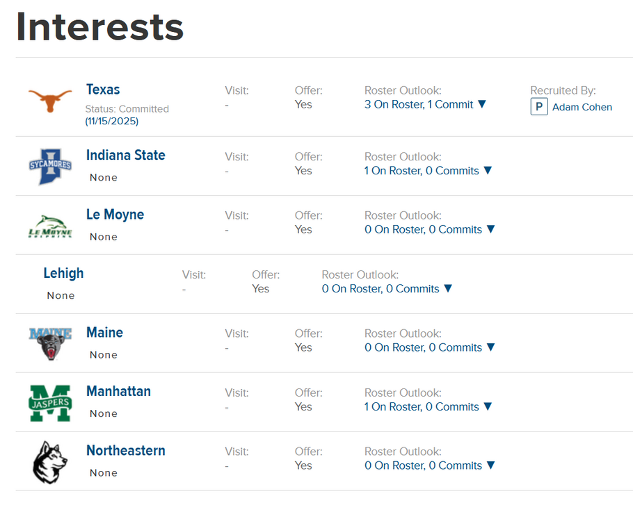Viewport: 633px width, 521px height.
Task: Click the Indiana State Sycamores logo
Action: click(50, 166)
